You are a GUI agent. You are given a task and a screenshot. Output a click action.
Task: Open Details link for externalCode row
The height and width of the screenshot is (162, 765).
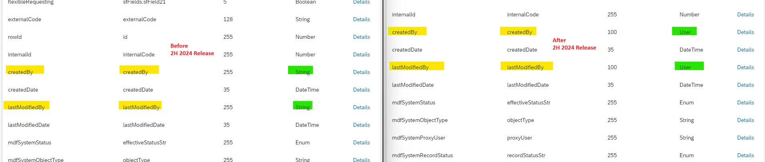pos(361,19)
